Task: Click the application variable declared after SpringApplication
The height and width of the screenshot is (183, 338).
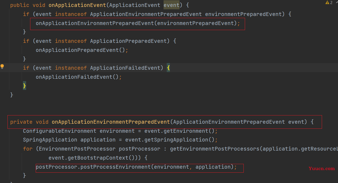Action: [x=98, y=140]
